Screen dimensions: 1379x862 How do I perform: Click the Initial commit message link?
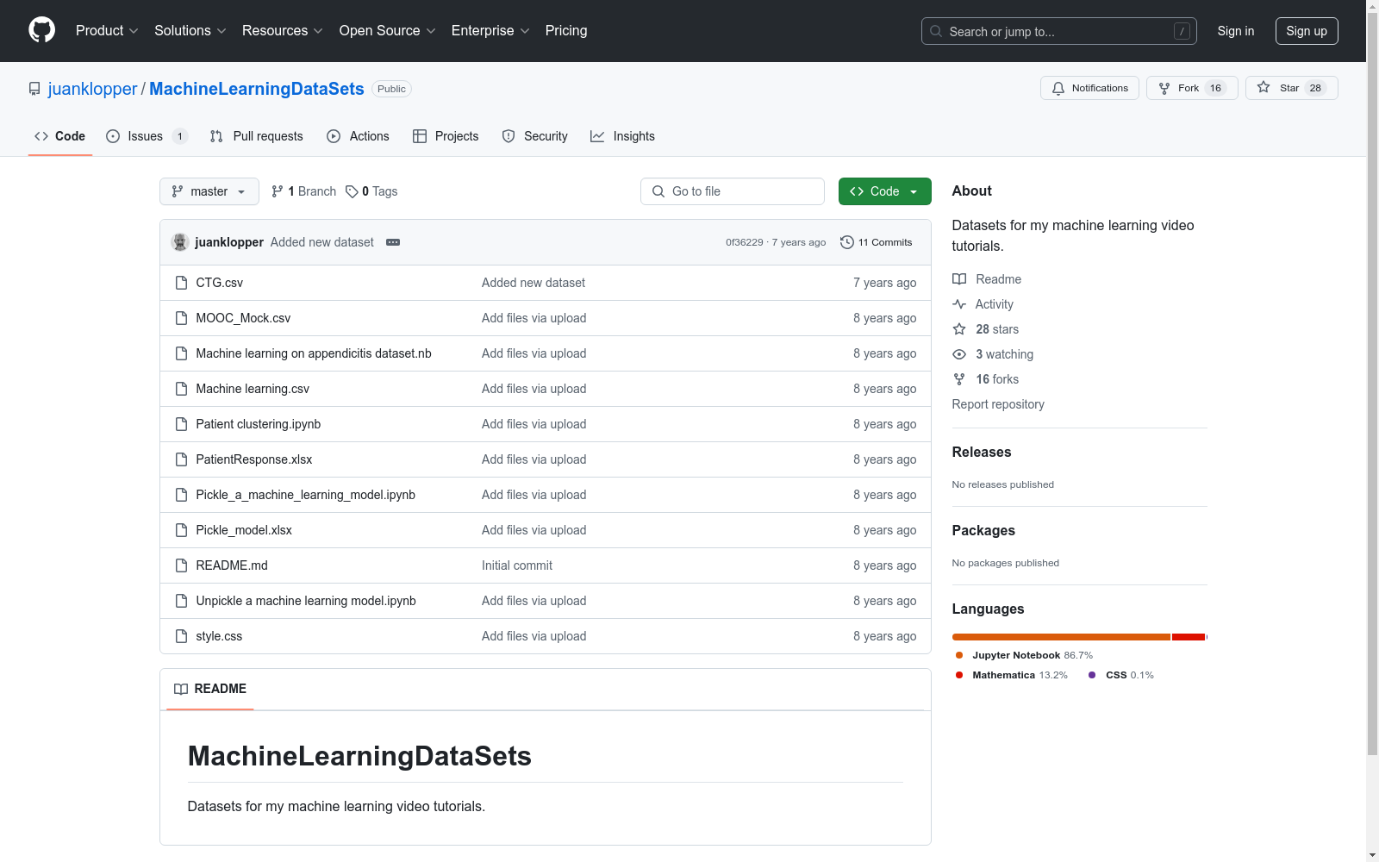517,565
